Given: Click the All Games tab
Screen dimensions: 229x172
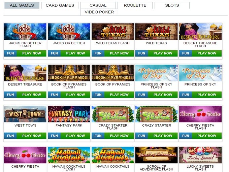Looking at the screenshot, I should [22, 5].
